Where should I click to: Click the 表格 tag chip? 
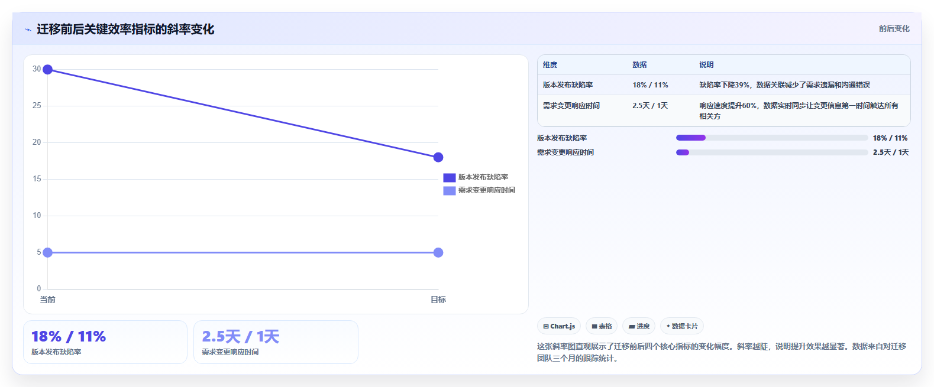(x=602, y=326)
